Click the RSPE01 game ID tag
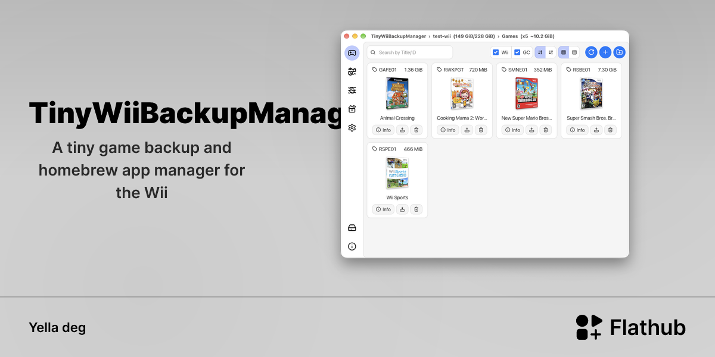 pos(384,149)
